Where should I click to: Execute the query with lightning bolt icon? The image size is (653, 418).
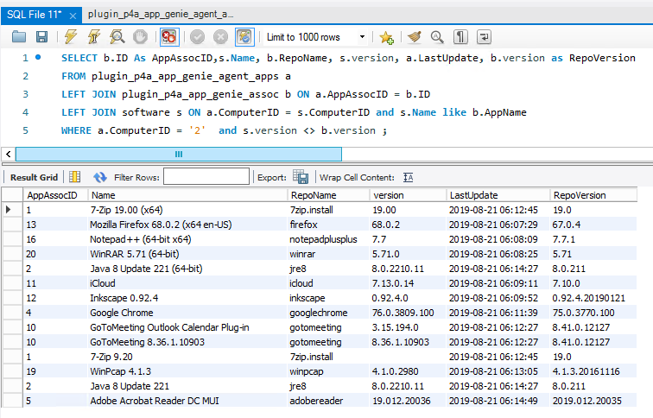(x=71, y=37)
